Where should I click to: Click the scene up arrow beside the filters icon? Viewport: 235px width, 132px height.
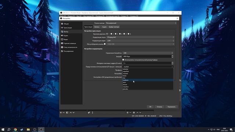71,113
